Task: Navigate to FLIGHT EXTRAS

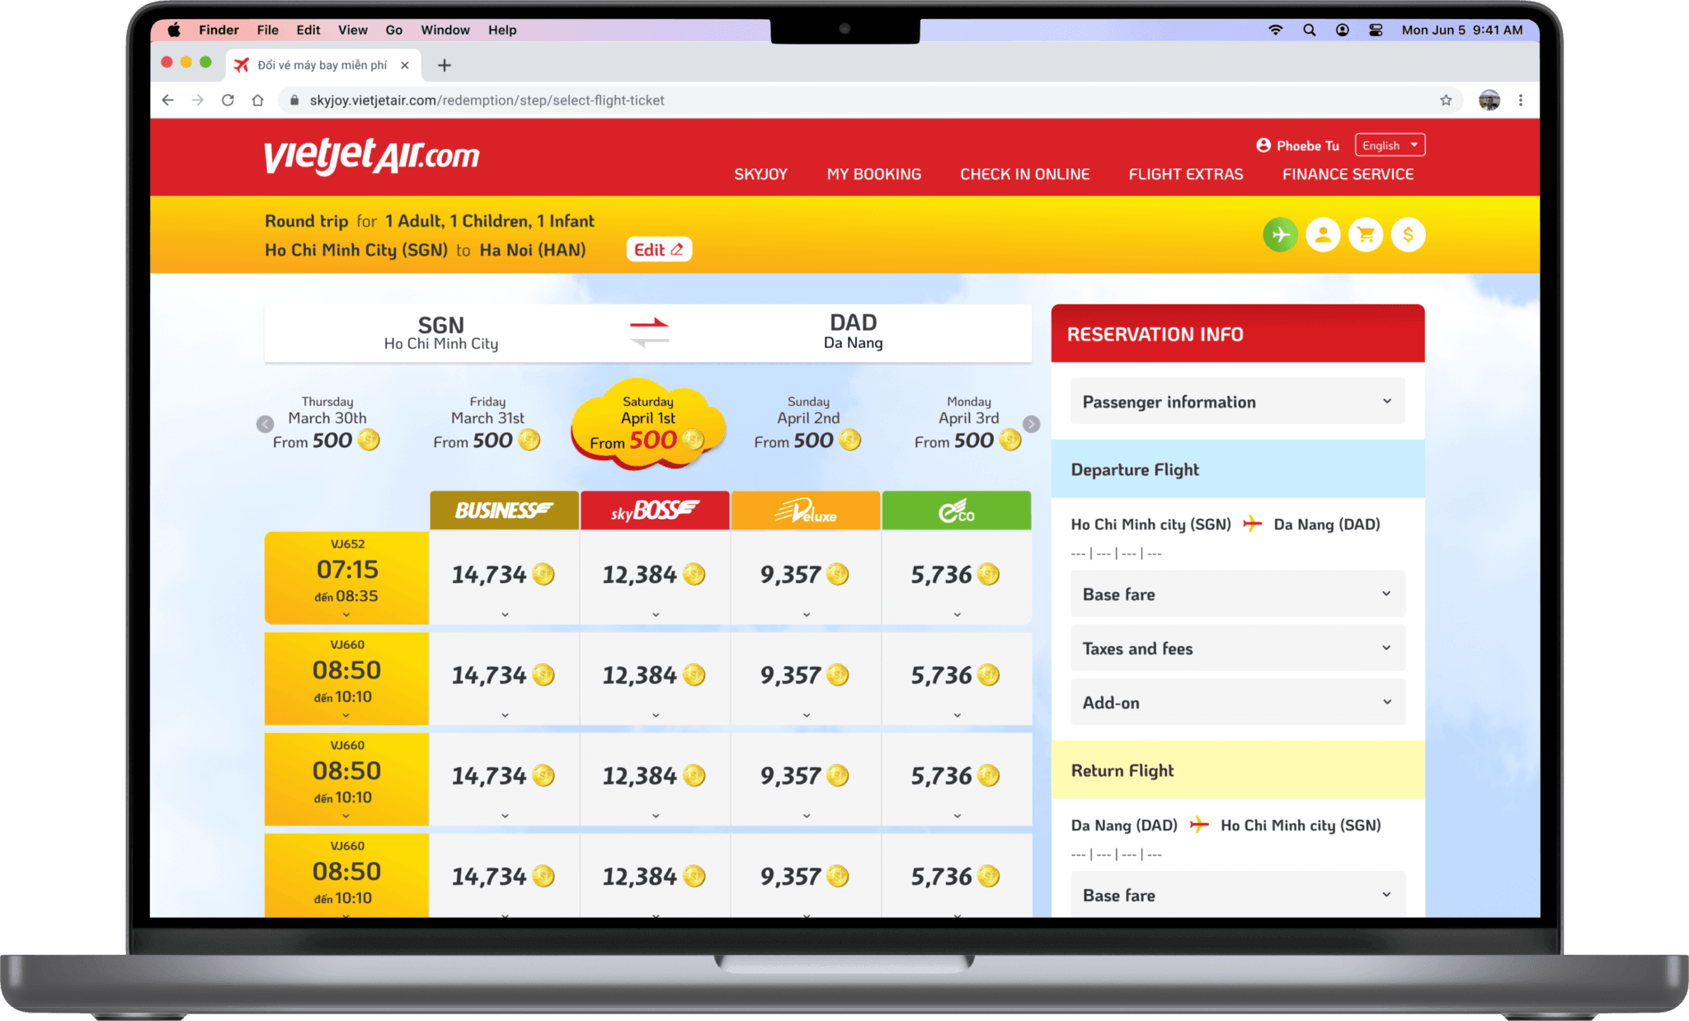Action: pos(1186,174)
